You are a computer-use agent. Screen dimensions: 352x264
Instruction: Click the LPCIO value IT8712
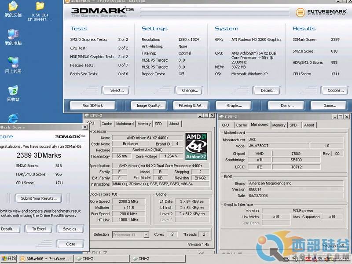coord(296,167)
